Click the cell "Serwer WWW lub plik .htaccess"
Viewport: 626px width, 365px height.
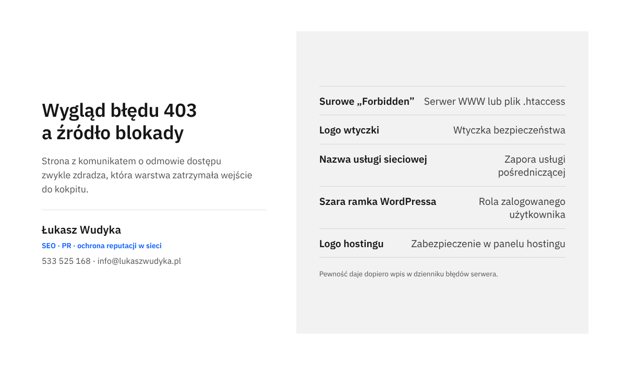495,101
